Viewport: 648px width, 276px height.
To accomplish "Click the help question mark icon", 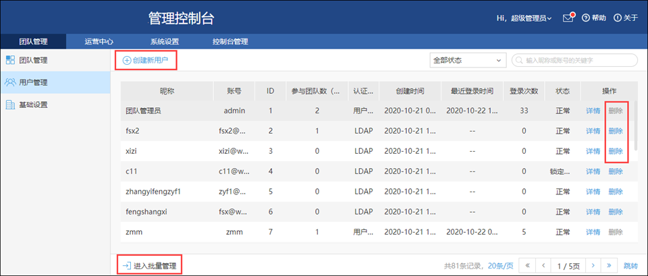I will coord(586,18).
